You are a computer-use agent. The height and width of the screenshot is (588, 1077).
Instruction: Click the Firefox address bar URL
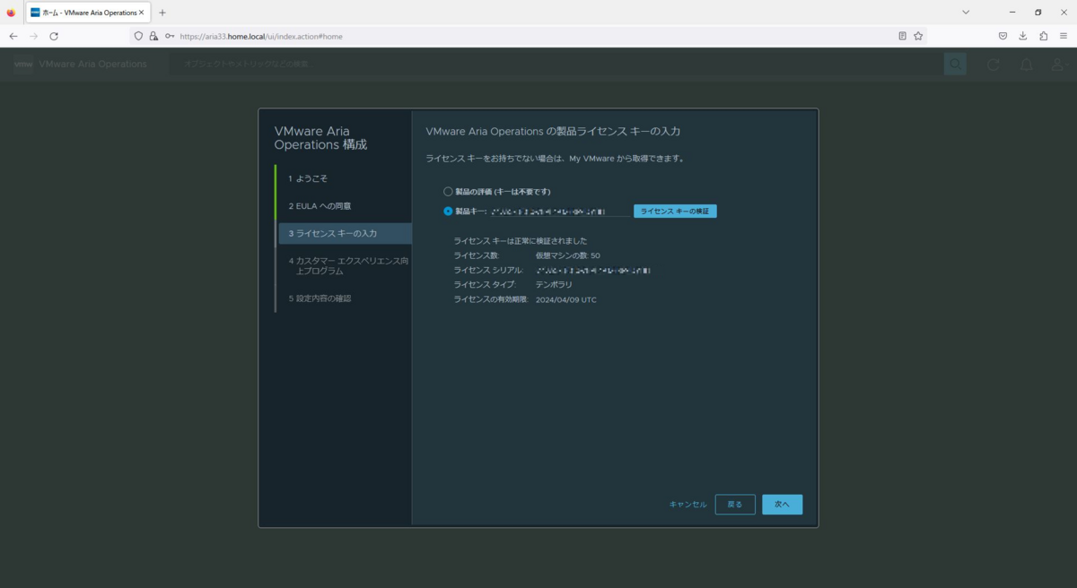point(260,37)
